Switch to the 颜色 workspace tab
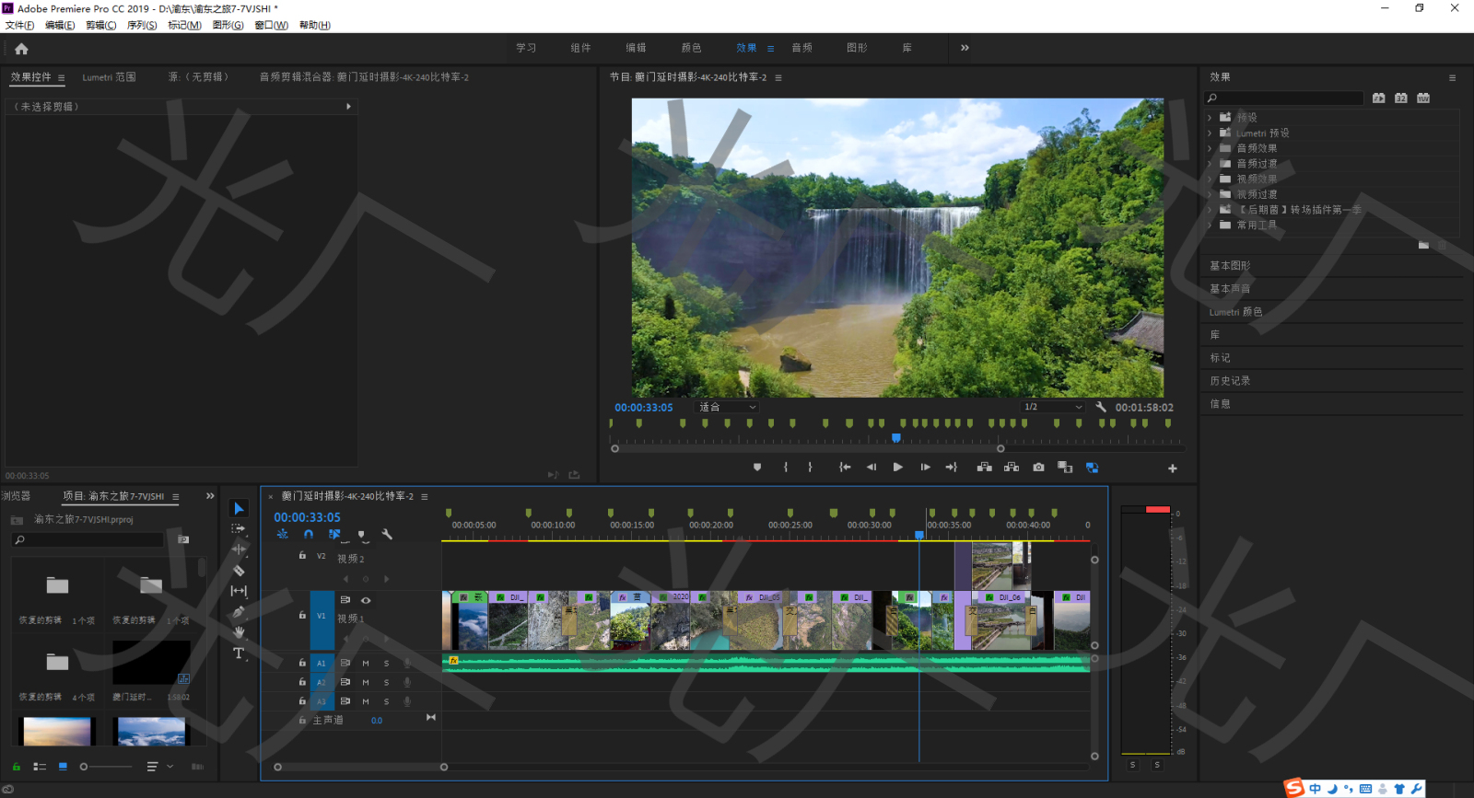The height and width of the screenshot is (798, 1474). (x=691, y=48)
